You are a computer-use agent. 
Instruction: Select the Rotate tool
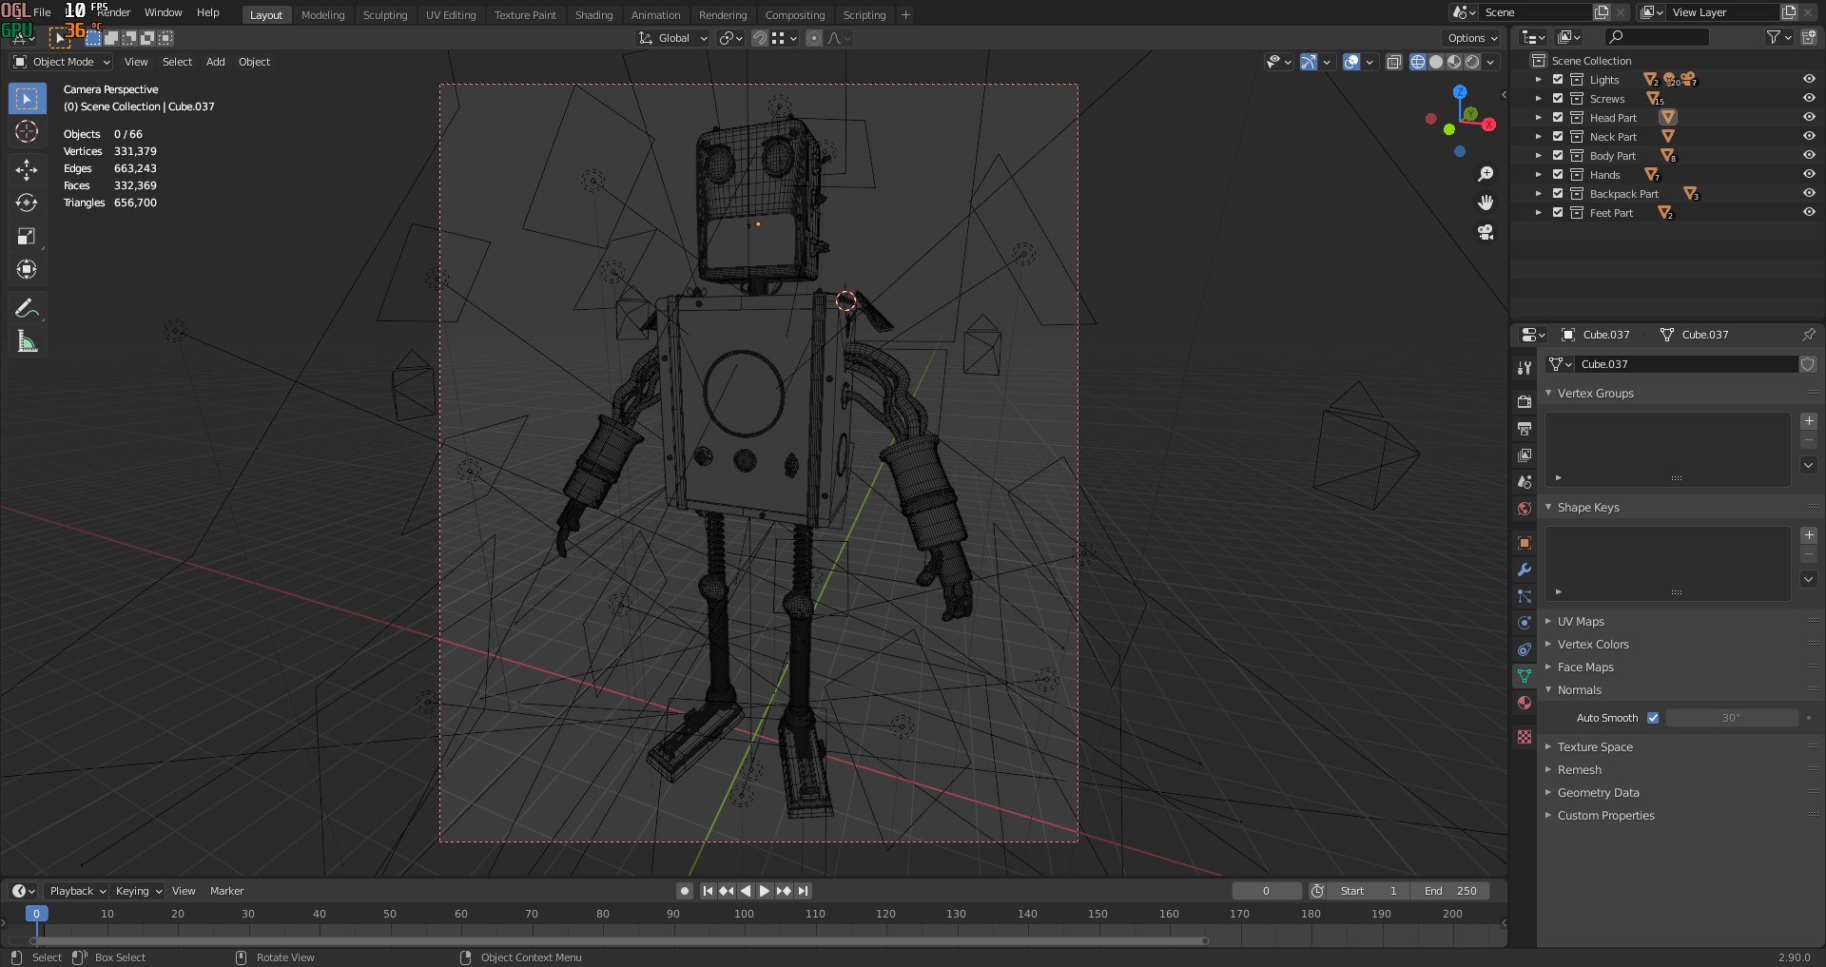pyautogui.click(x=27, y=203)
